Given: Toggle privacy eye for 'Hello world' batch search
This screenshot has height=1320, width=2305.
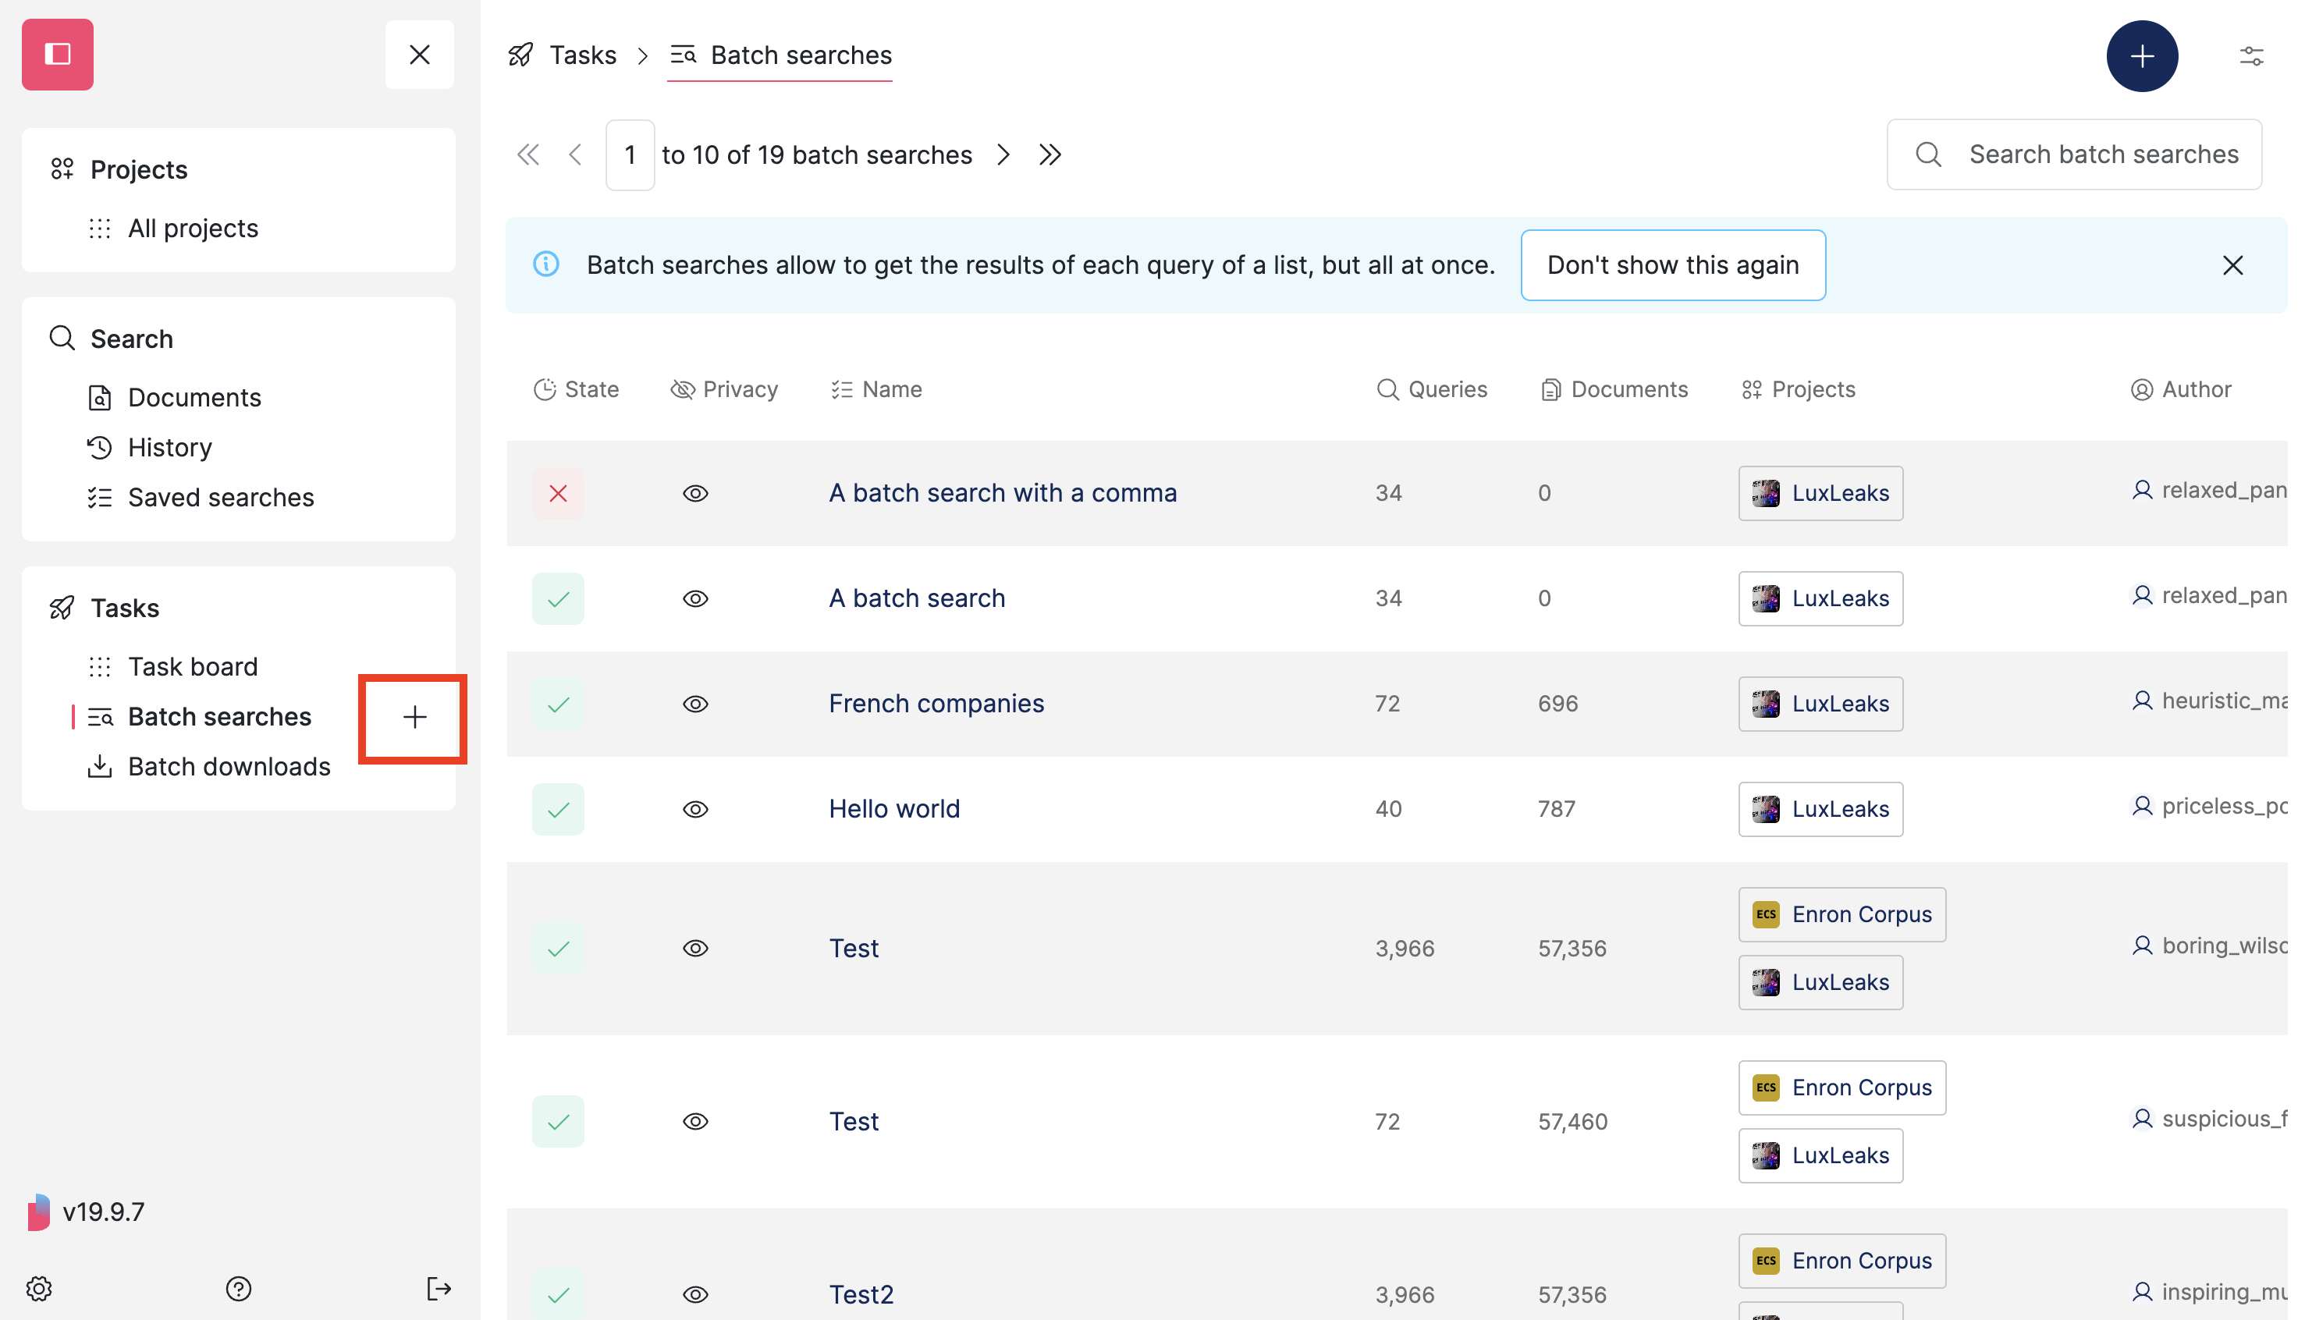Looking at the screenshot, I should (695, 809).
